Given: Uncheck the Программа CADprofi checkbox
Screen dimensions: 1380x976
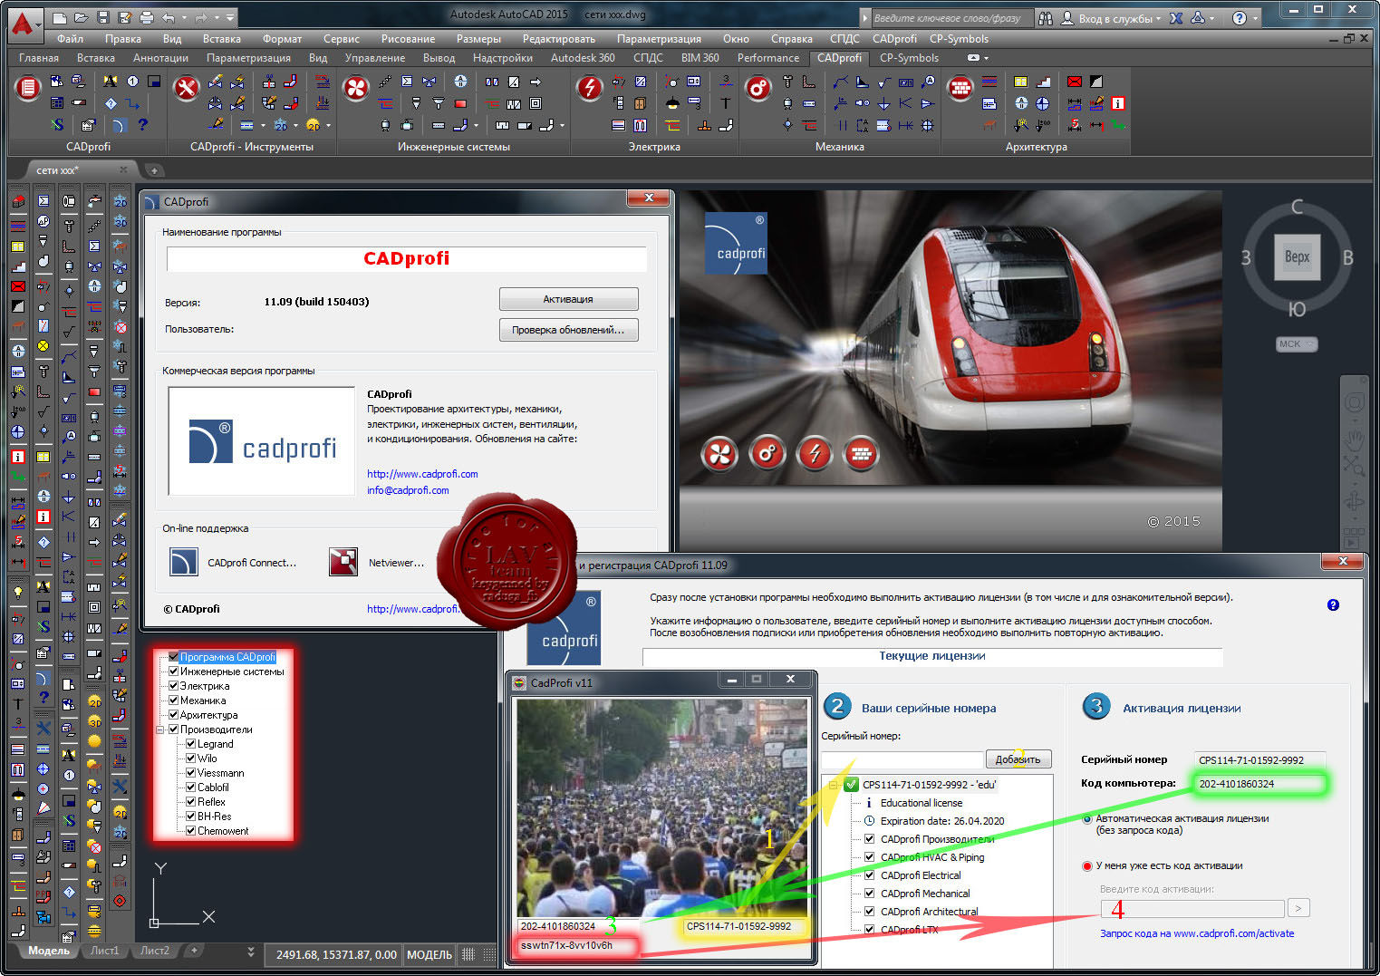Looking at the screenshot, I should pos(173,657).
